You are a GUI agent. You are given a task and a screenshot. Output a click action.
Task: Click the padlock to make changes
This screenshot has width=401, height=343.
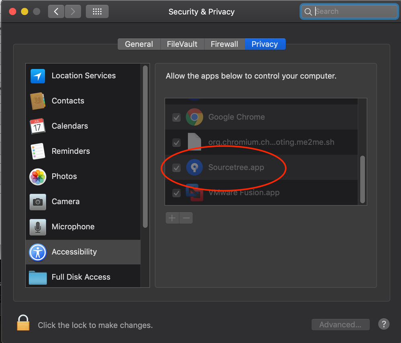23,323
